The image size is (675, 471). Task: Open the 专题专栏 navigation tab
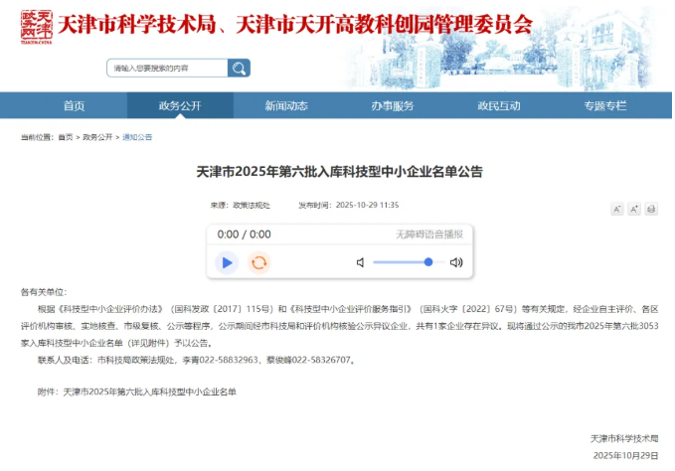click(x=605, y=105)
